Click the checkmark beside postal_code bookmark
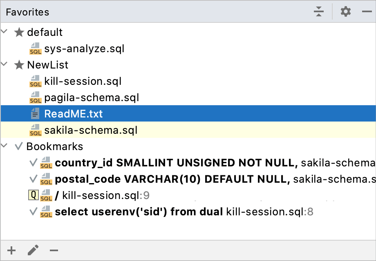Viewport: 376px width, 261px height. pos(34,179)
